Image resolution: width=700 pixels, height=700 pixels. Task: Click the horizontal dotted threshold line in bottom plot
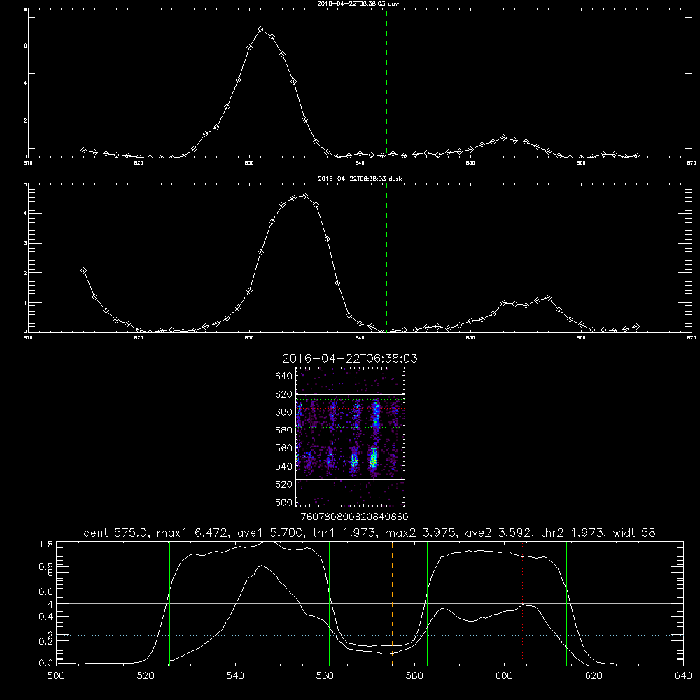tap(370, 635)
